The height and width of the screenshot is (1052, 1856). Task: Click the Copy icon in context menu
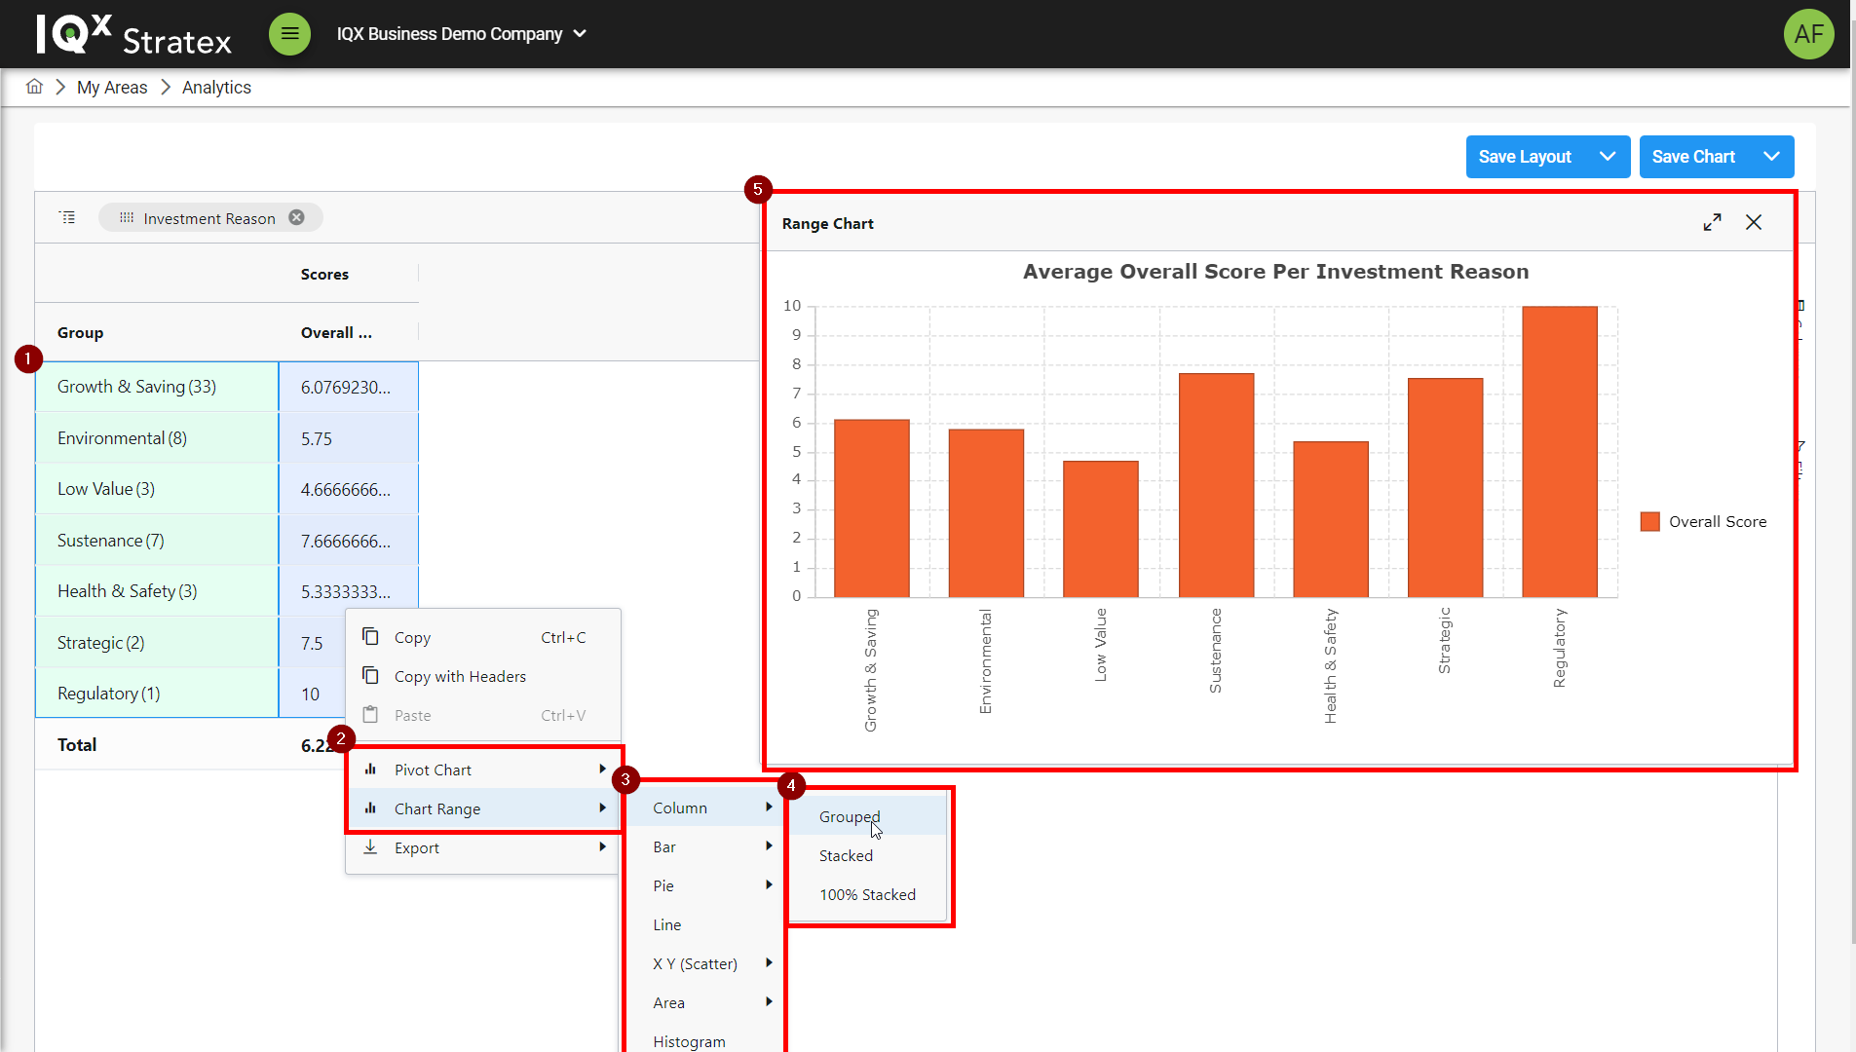pos(370,637)
